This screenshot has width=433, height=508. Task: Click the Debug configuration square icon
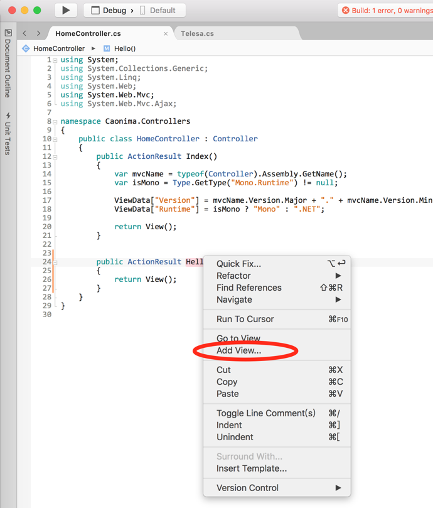(x=95, y=11)
